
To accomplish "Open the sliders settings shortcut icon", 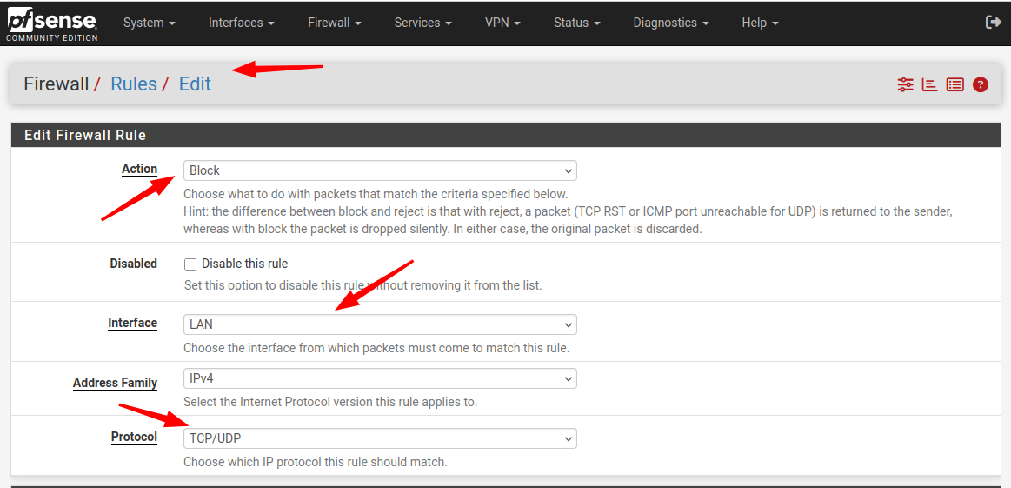I will [906, 84].
